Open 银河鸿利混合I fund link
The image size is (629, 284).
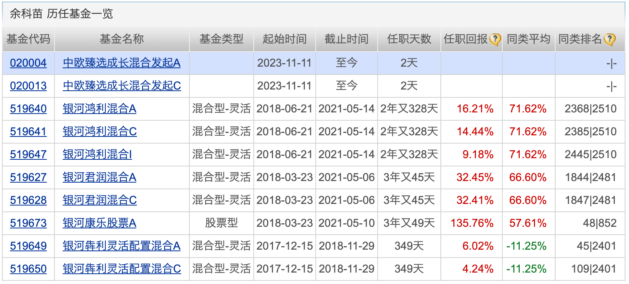click(97, 155)
